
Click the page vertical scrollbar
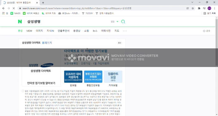click(x=217, y=42)
